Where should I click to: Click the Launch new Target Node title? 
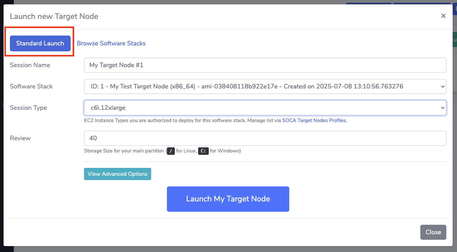point(54,16)
